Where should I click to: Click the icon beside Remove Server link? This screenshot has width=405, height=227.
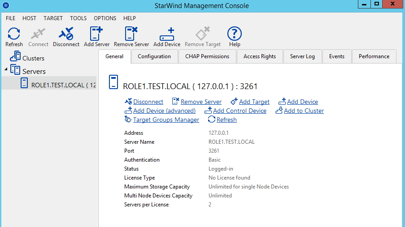[176, 101]
